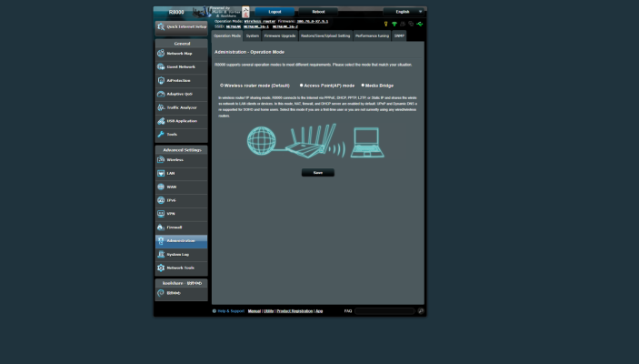The height and width of the screenshot is (364, 639).
Task: Select Wireless router mode (Default) radio
Action: coord(222,86)
